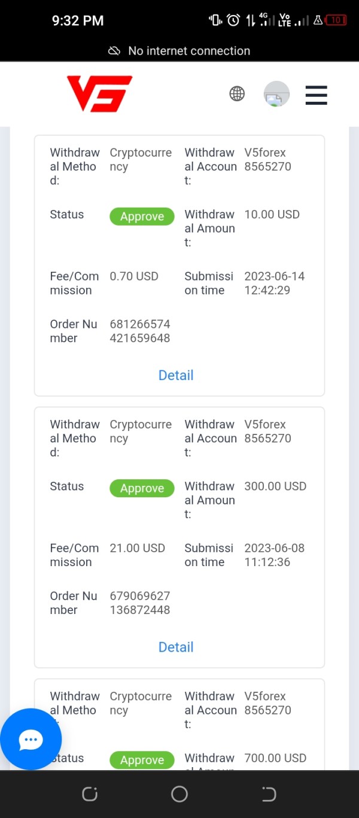Tap the V5 logo in the header
This screenshot has height=818, width=359.
coord(99,93)
